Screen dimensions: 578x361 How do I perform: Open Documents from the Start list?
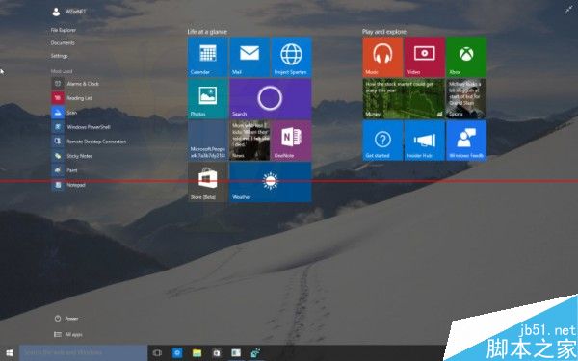tap(63, 43)
